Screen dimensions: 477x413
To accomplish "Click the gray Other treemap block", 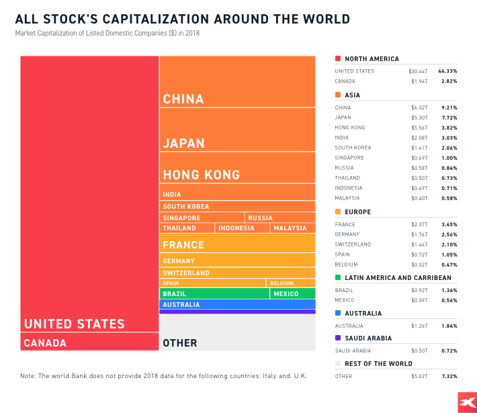I will tap(237, 332).
